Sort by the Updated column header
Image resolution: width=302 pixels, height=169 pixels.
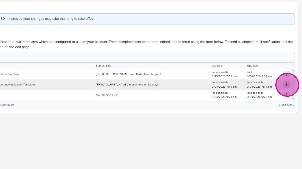tap(252, 66)
